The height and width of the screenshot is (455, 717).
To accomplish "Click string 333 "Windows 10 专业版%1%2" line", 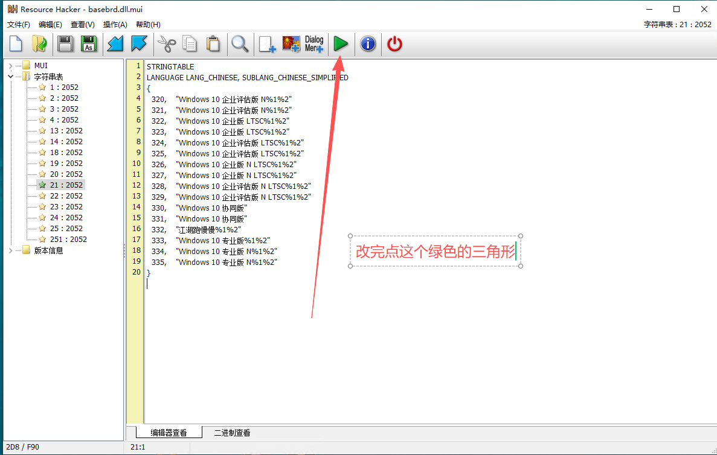I will pyautogui.click(x=211, y=241).
